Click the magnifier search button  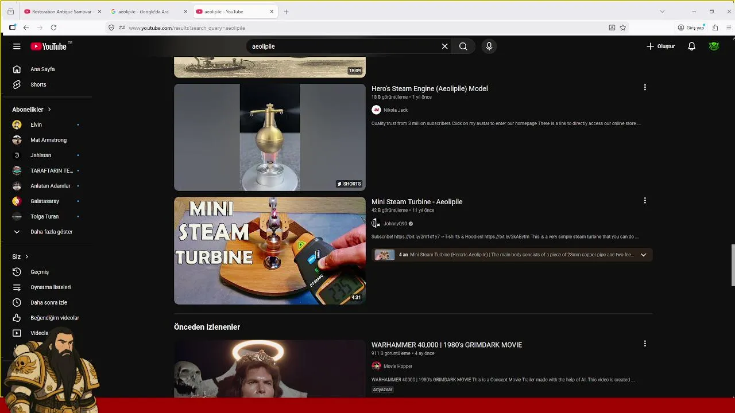(x=463, y=46)
